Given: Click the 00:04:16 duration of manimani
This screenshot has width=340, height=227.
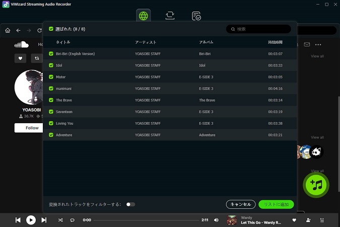Looking at the screenshot, I should 275,88.
